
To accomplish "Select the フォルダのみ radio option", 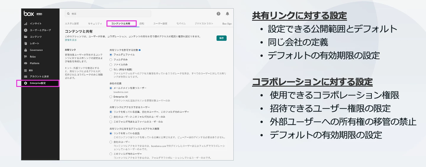I will [x=111, y=59].
